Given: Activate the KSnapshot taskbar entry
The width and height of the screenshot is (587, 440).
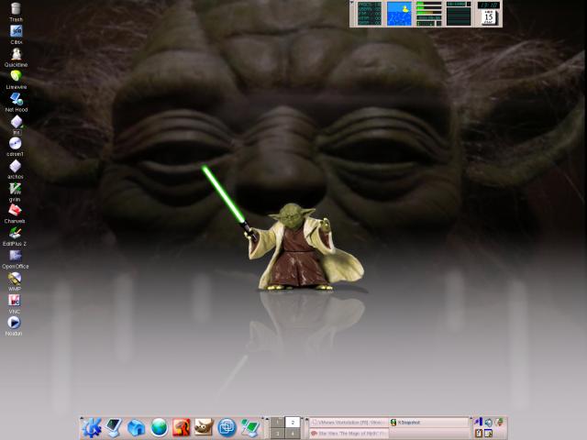Looking at the screenshot, I should 428,423.
